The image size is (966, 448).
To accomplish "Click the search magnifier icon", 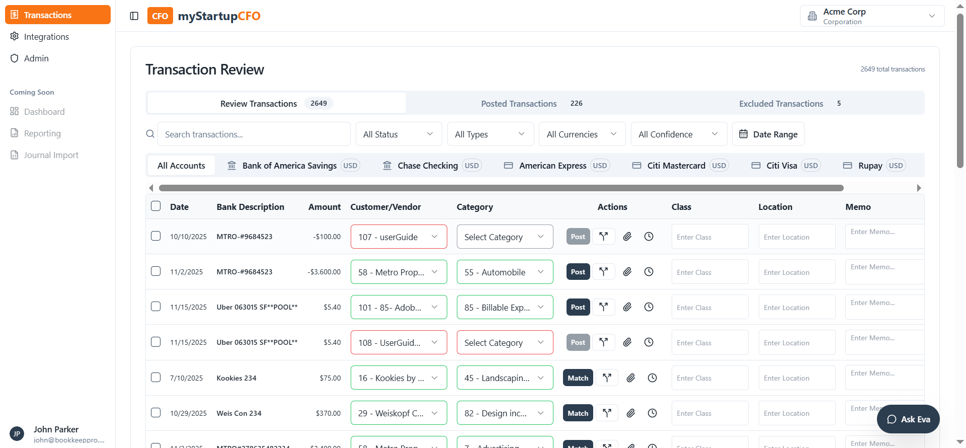I will (150, 134).
